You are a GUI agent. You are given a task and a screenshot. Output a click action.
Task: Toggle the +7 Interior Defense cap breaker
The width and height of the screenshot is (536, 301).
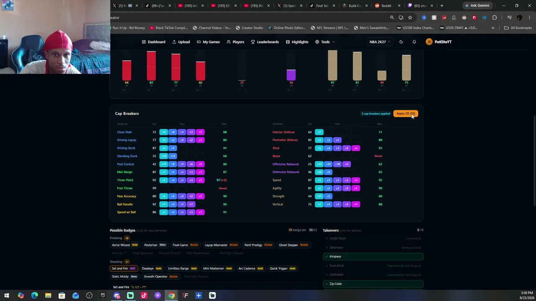(319, 132)
